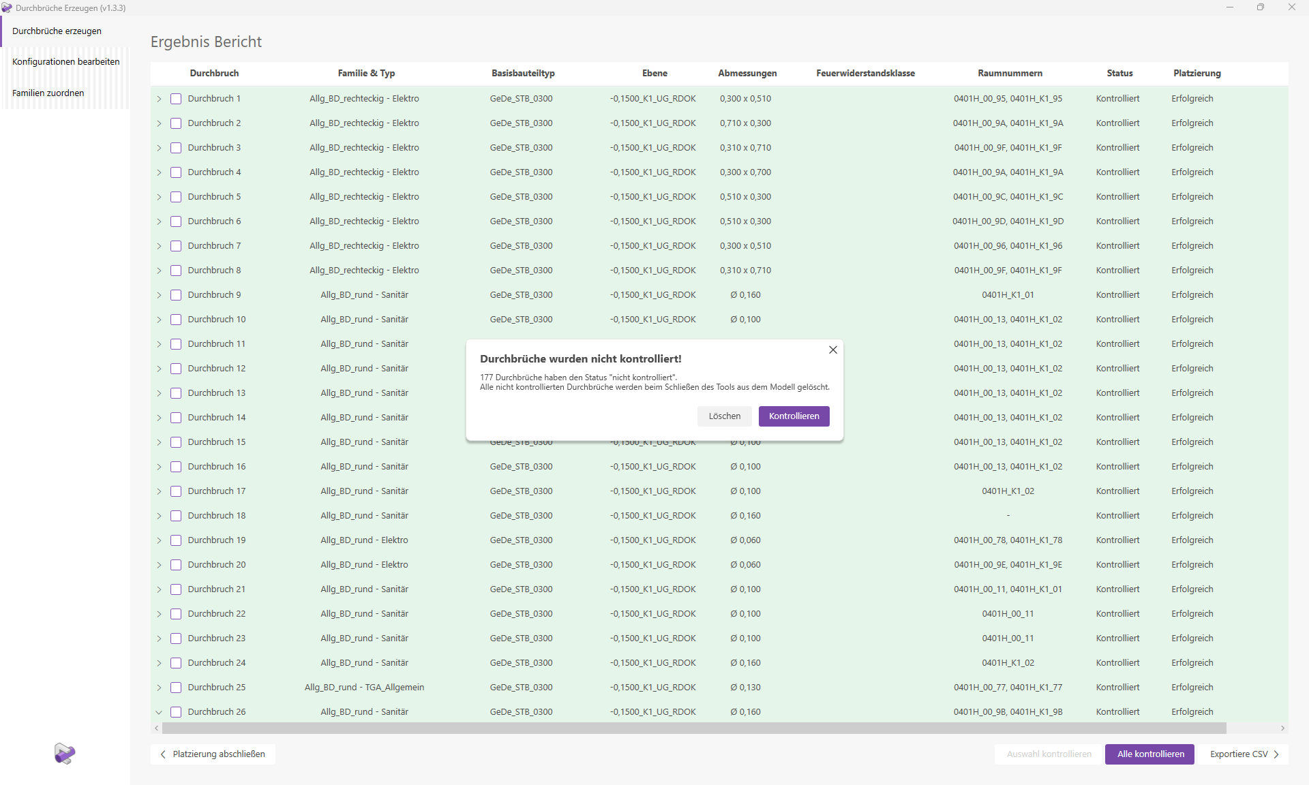Click the app logo icon in the bottom-left sidebar
Image resolution: width=1309 pixels, height=785 pixels.
point(65,754)
